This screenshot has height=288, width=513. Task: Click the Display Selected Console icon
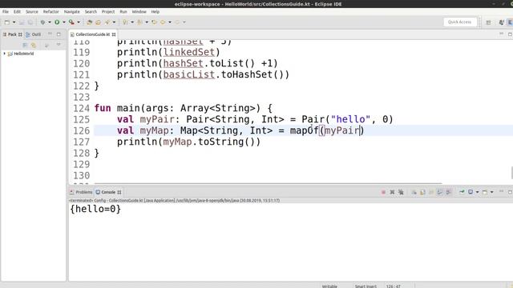[471, 192]
